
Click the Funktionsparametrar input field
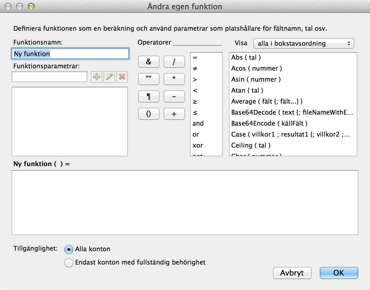(x=49, y=77)
